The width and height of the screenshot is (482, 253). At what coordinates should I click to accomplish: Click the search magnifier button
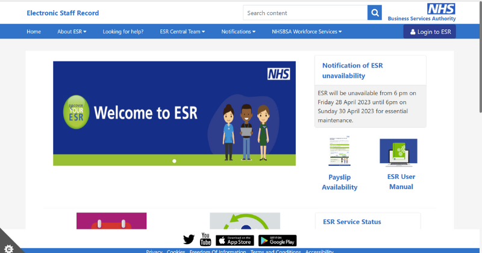click(x=374, y=13)
